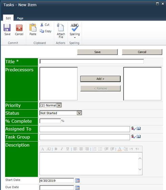This screenshot has width=166, height=190.
Task: Click the Add > predecessors button
Action: (x=100, y=79)
